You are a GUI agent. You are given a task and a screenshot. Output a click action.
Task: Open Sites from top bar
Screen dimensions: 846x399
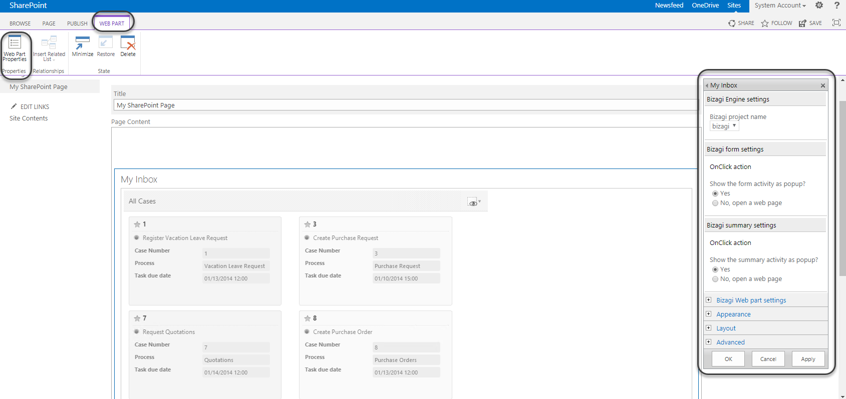click(734, 5)
